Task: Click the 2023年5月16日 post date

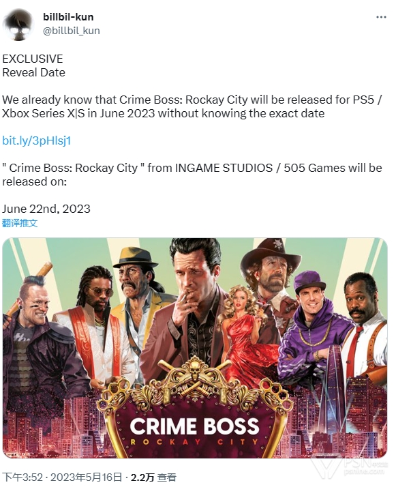Action: point(86,477)
